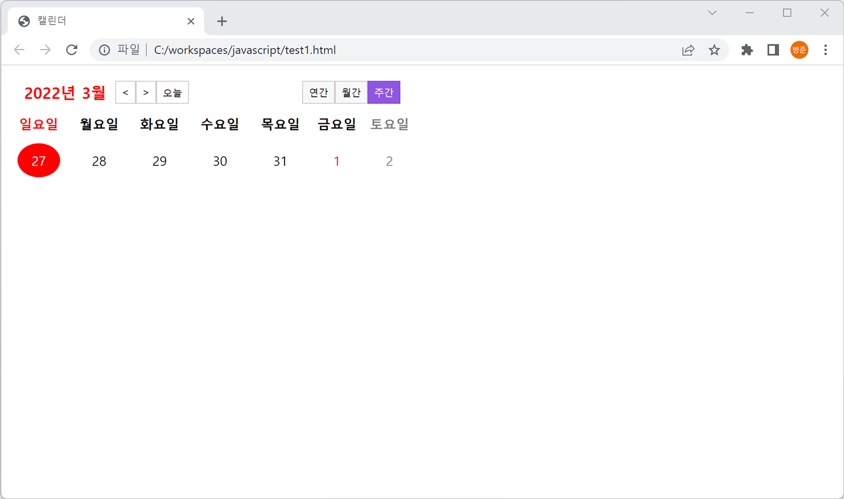Click the 일요일 column header
This screenshot has height=499, width=844.
pyautogui.click(x=39, y=124)
